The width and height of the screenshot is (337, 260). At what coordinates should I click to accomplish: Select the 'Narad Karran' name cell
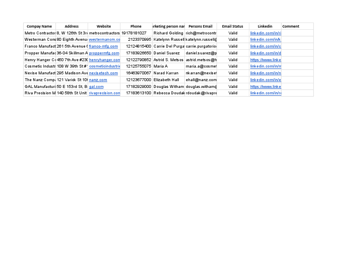click(x=168, y=73)
